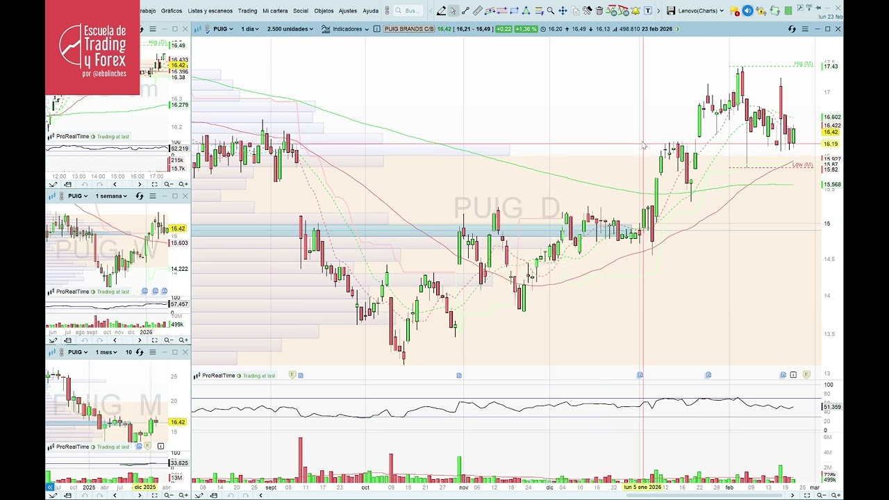Click print icon in main chart bottom bar
The width and height of the screenshot is (889, 500).
tap(213, 495)
